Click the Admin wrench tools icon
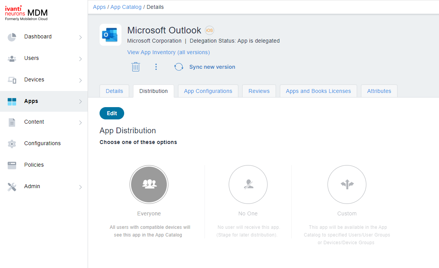This screenshot has width=439, height=268. click(x=12, y=187)
